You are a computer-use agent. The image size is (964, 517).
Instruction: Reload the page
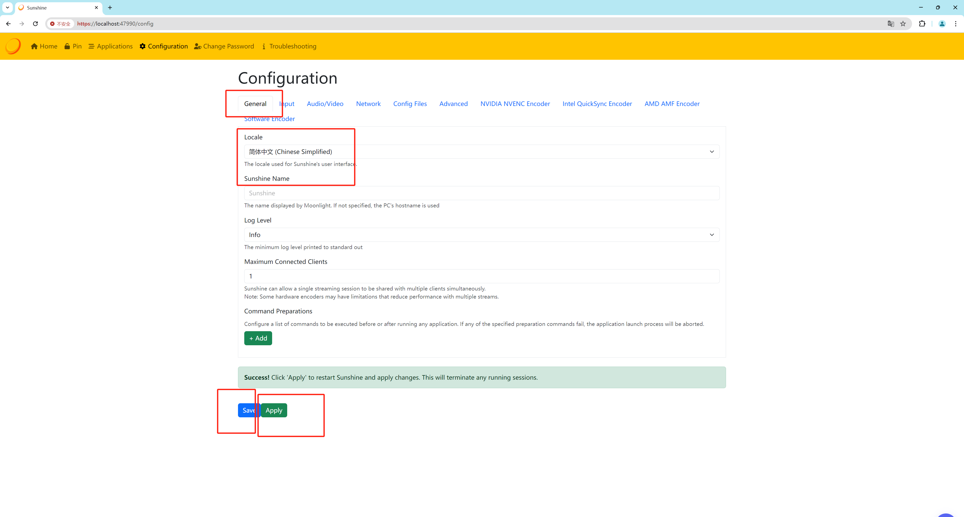pos(36,24)
